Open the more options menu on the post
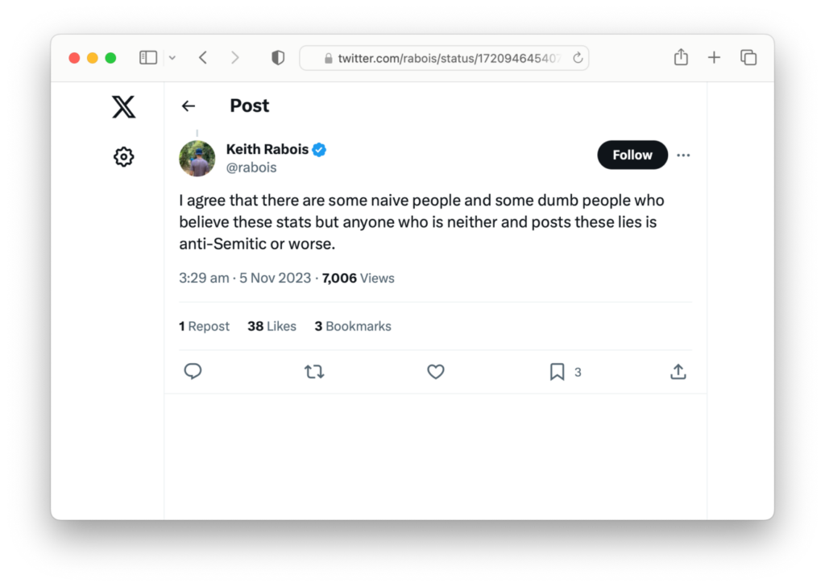Image resolution: width=825 pixels, height=587 pixels. click(x=683, y=155)
